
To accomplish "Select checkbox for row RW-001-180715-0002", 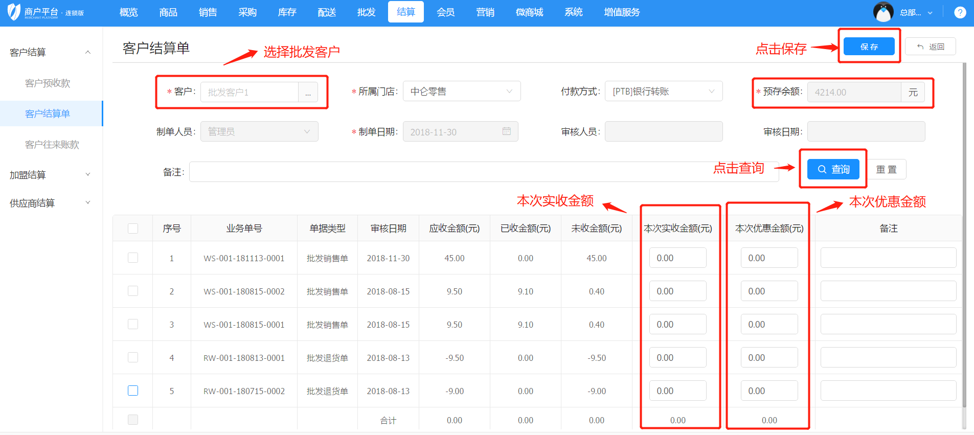I will click(133, 391).
